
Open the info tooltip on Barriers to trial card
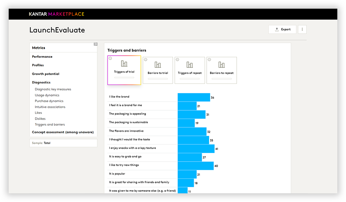click(x=146, y=59)
